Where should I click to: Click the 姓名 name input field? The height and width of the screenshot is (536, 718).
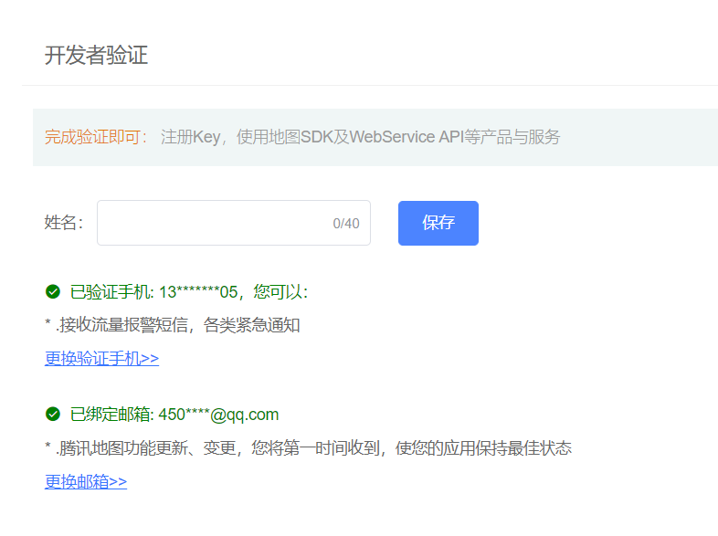(234, 223)
